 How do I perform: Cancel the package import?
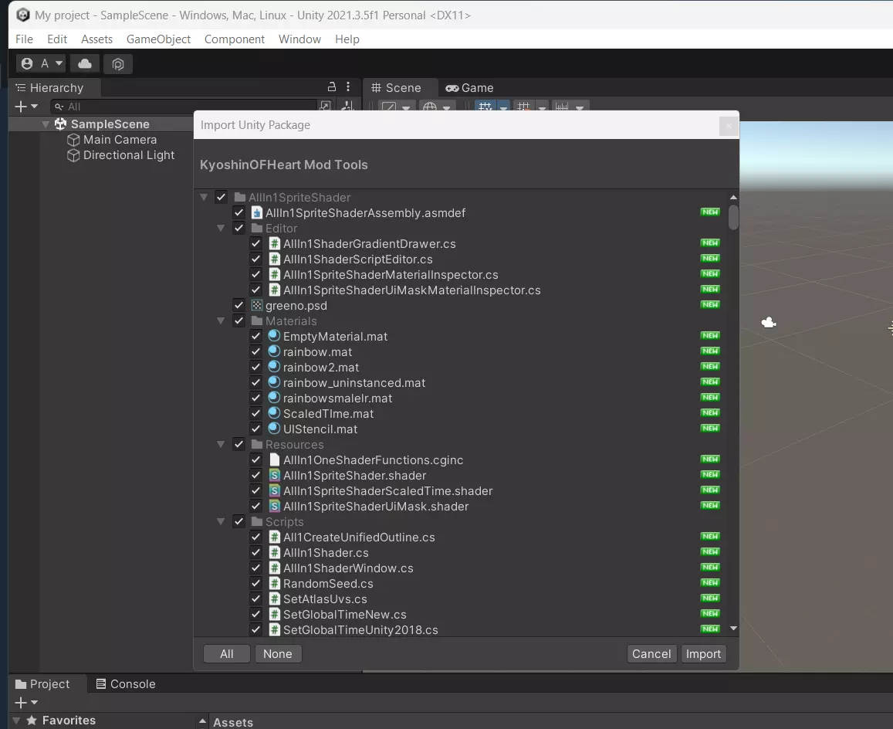point(651,654)
